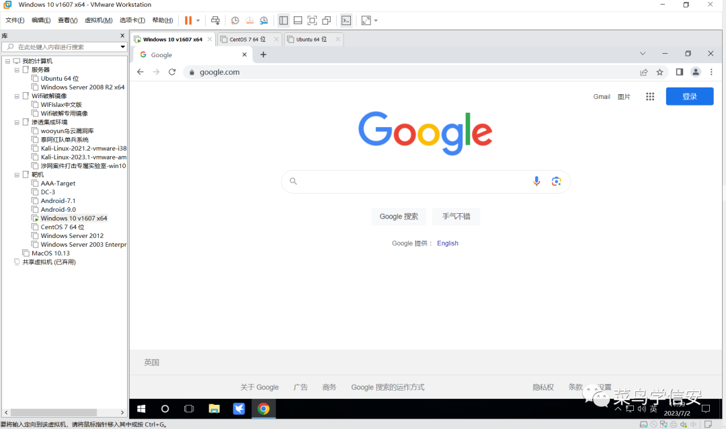Viewport: 726px width, 429px height.
Task: Select Ubuntu 64 位 in the library
Action: click(x=59, y=79)
